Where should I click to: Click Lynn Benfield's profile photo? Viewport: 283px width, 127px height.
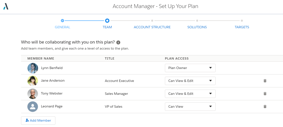(x=33, y=68)
